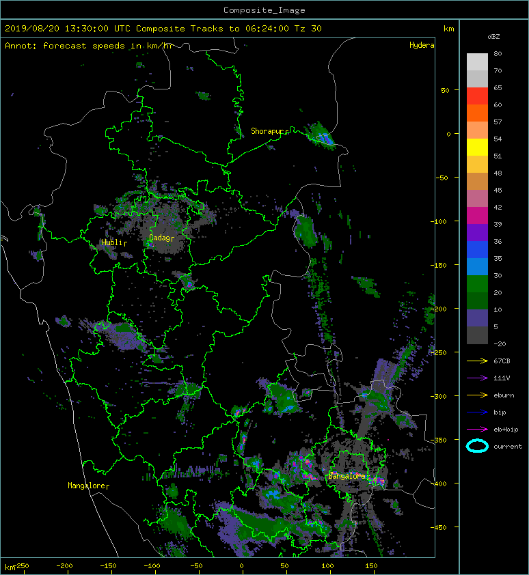The image size is (529, 575).
Task: Click the 57 value in dBZ legend
Action: coord(498,122)
